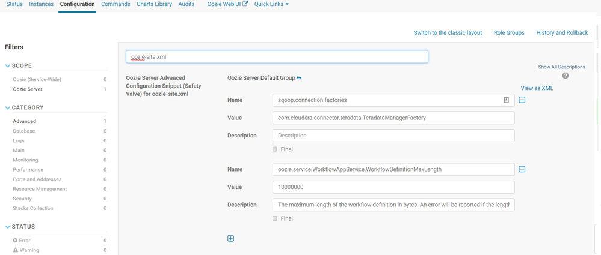Remove the sqoop.connection.factories property with minus icon
The image size is (601, 255).
click(x=522, y=100)
